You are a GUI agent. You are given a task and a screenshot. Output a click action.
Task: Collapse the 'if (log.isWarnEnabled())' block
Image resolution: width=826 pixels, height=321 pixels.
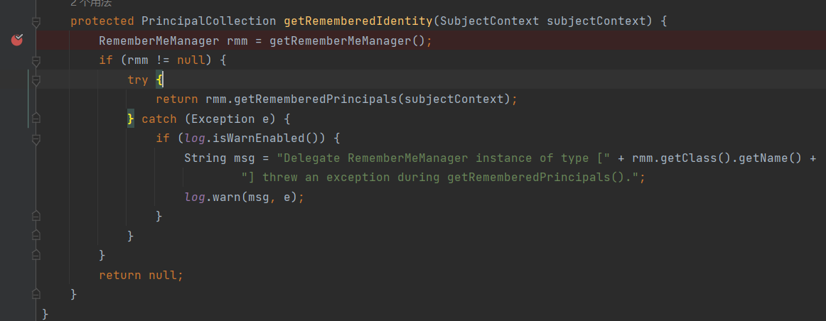tap(36, 138)
